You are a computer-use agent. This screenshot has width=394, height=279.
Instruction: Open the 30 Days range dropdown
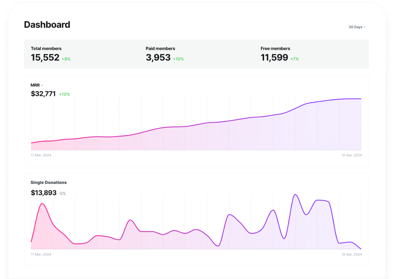[357, 27]
